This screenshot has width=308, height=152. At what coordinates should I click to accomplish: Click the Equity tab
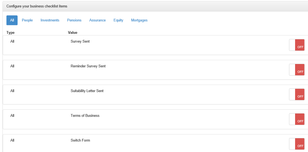tap(118, 20)
